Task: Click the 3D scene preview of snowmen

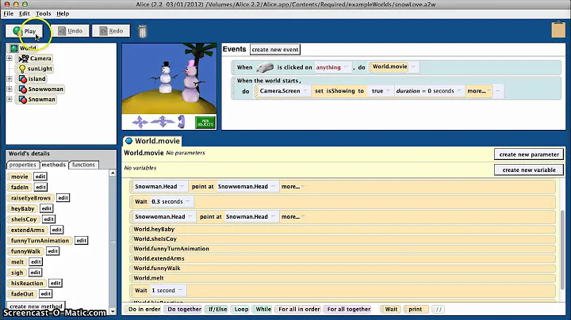Action: [x=170, y=78]
